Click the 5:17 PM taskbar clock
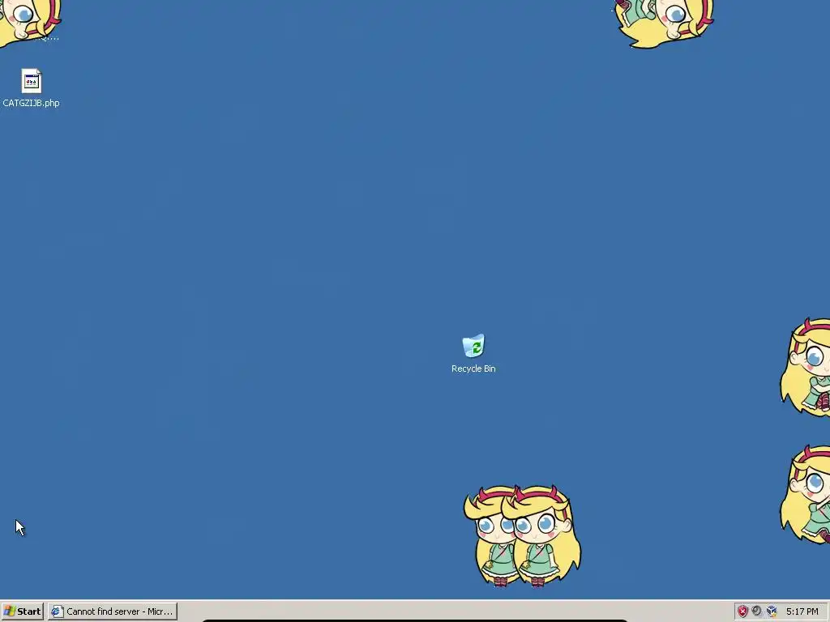Screen dimensions: 830x622 (802, 611)
